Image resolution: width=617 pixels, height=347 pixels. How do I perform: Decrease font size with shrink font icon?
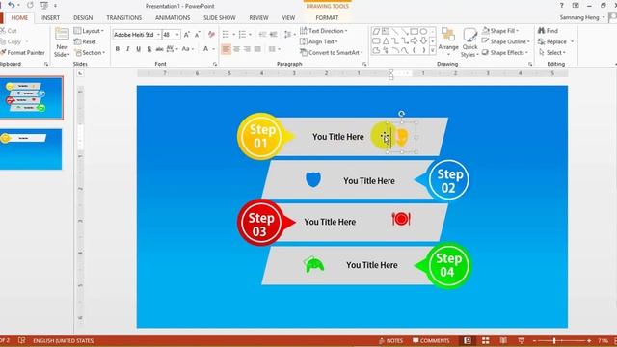click(x=197, y=35)
